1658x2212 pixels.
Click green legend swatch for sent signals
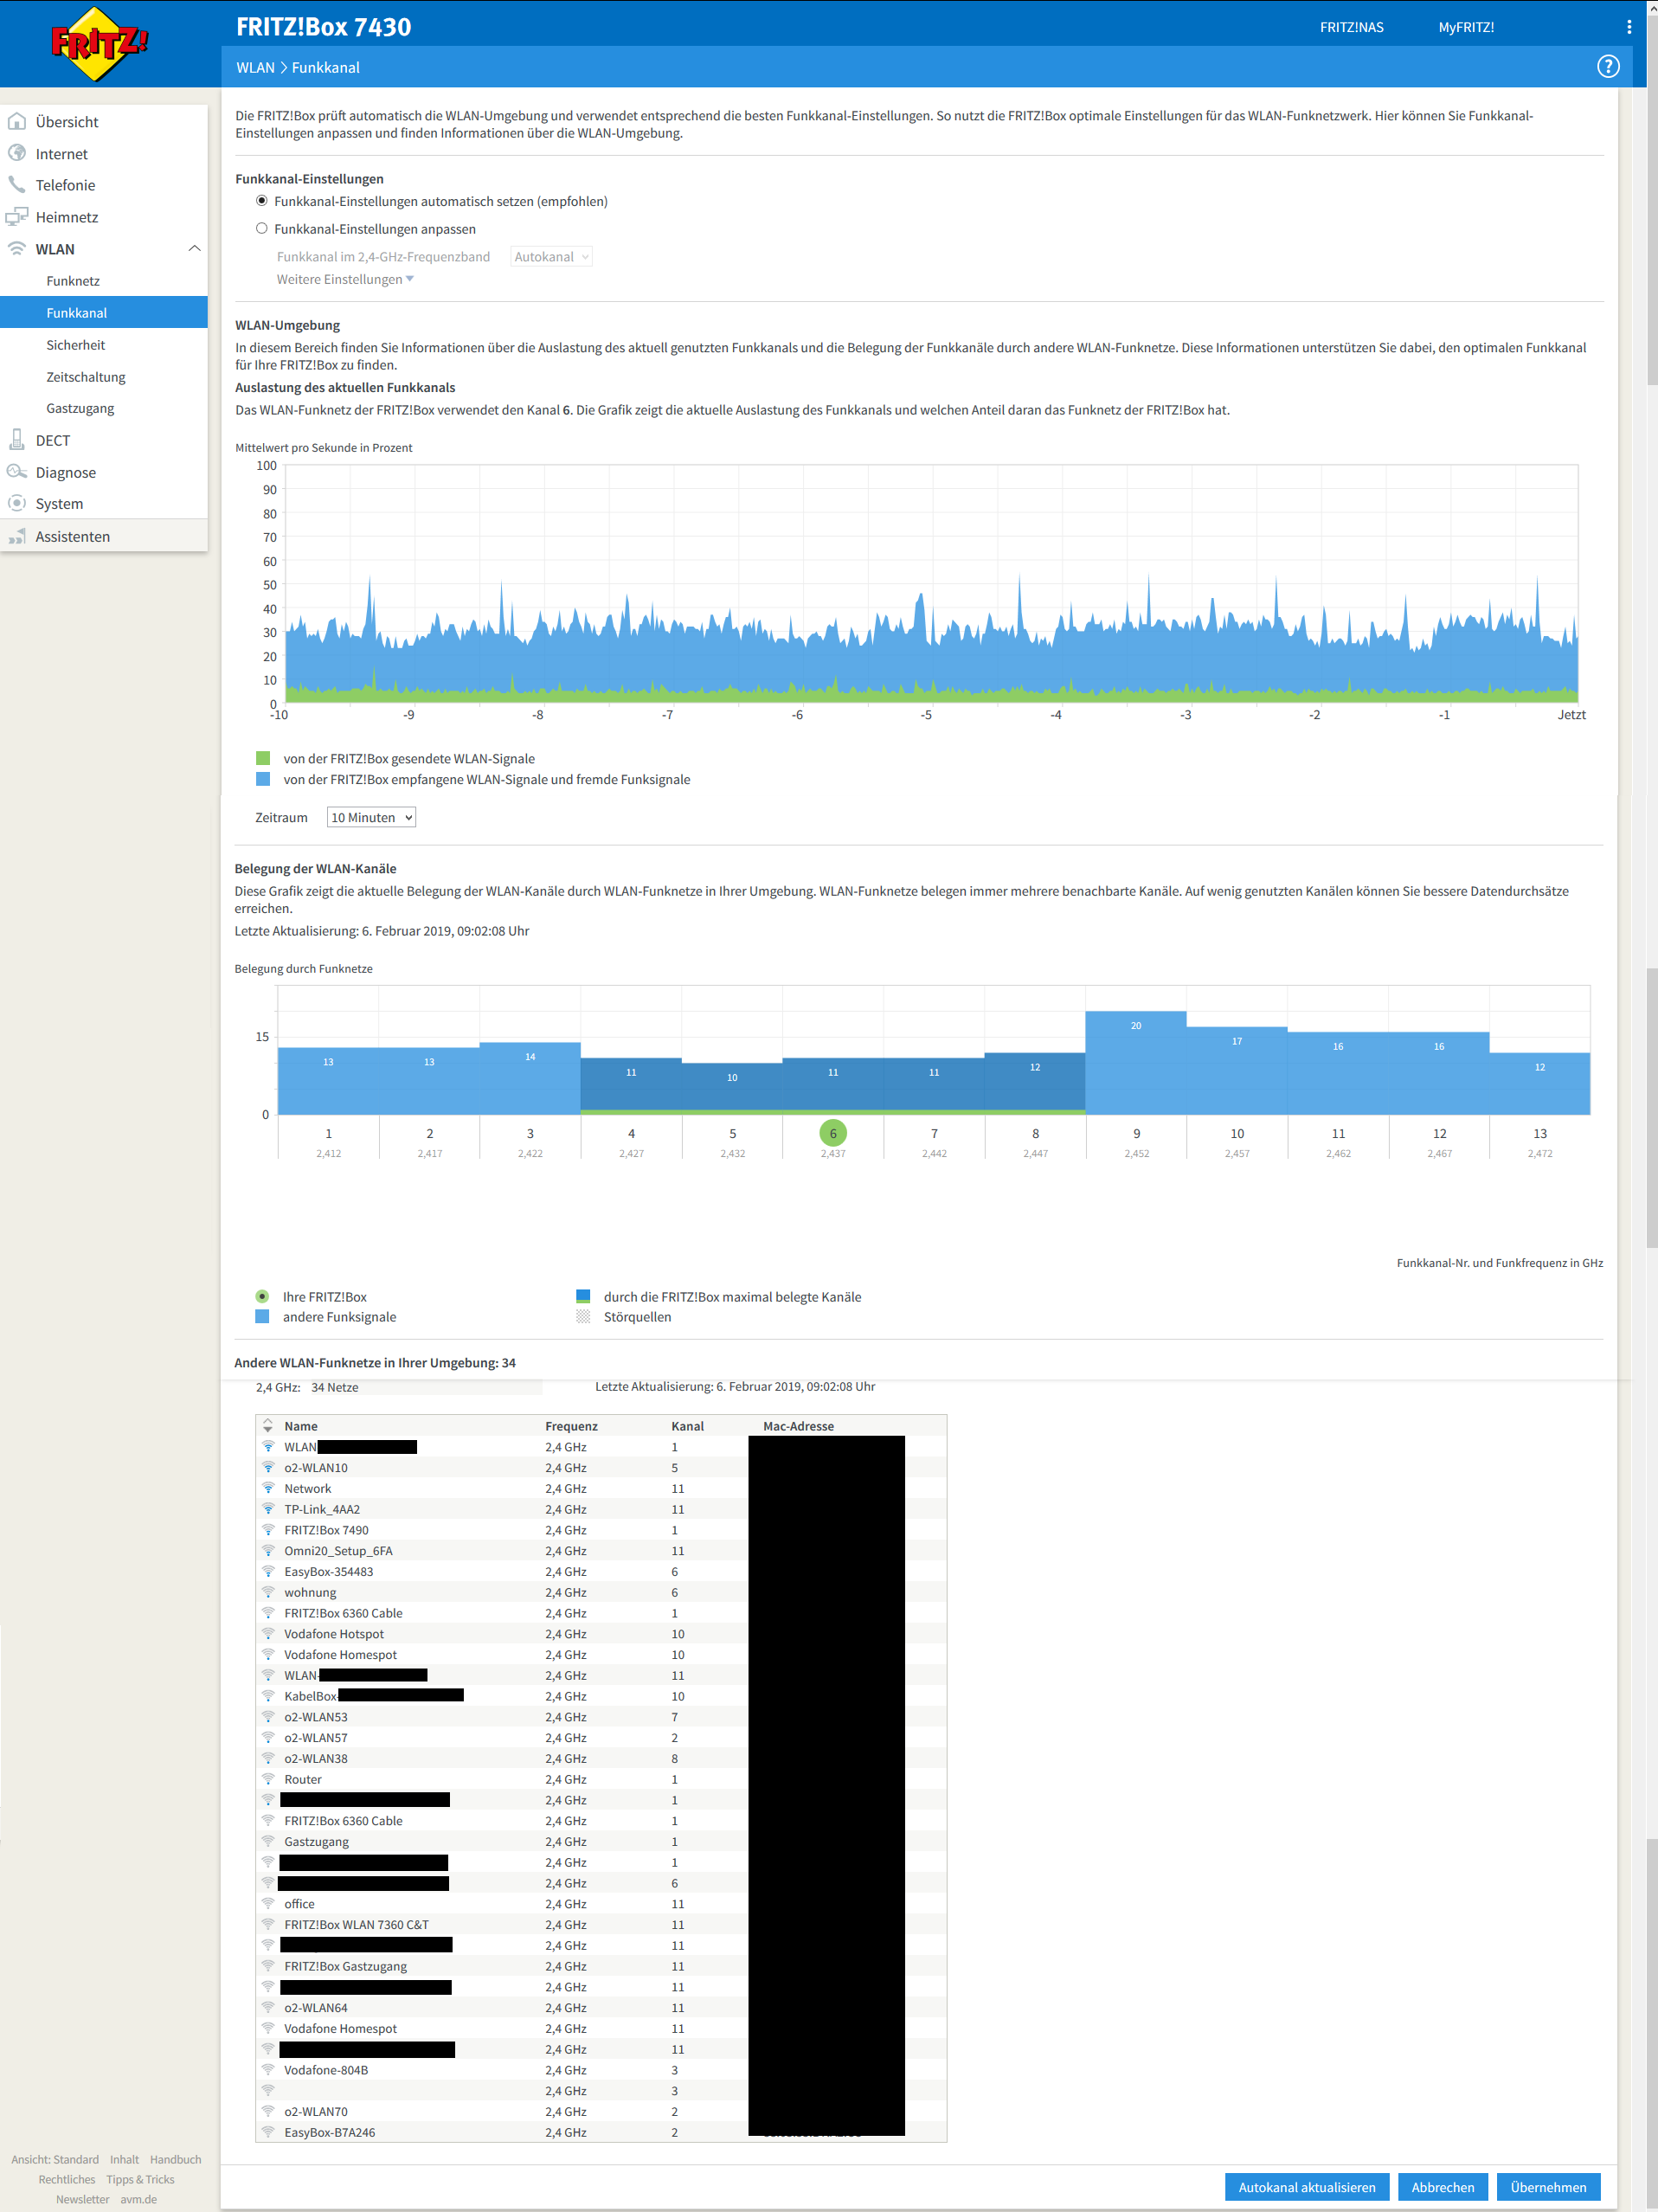[263, 758]
